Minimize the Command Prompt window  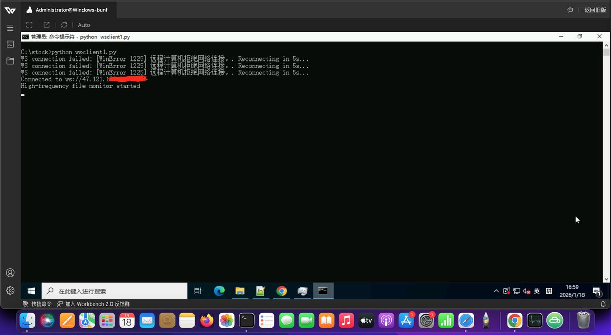(561, 36)
